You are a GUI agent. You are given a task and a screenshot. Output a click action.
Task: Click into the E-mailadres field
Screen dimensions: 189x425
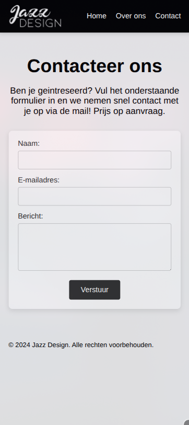click(x=95, y=196)
